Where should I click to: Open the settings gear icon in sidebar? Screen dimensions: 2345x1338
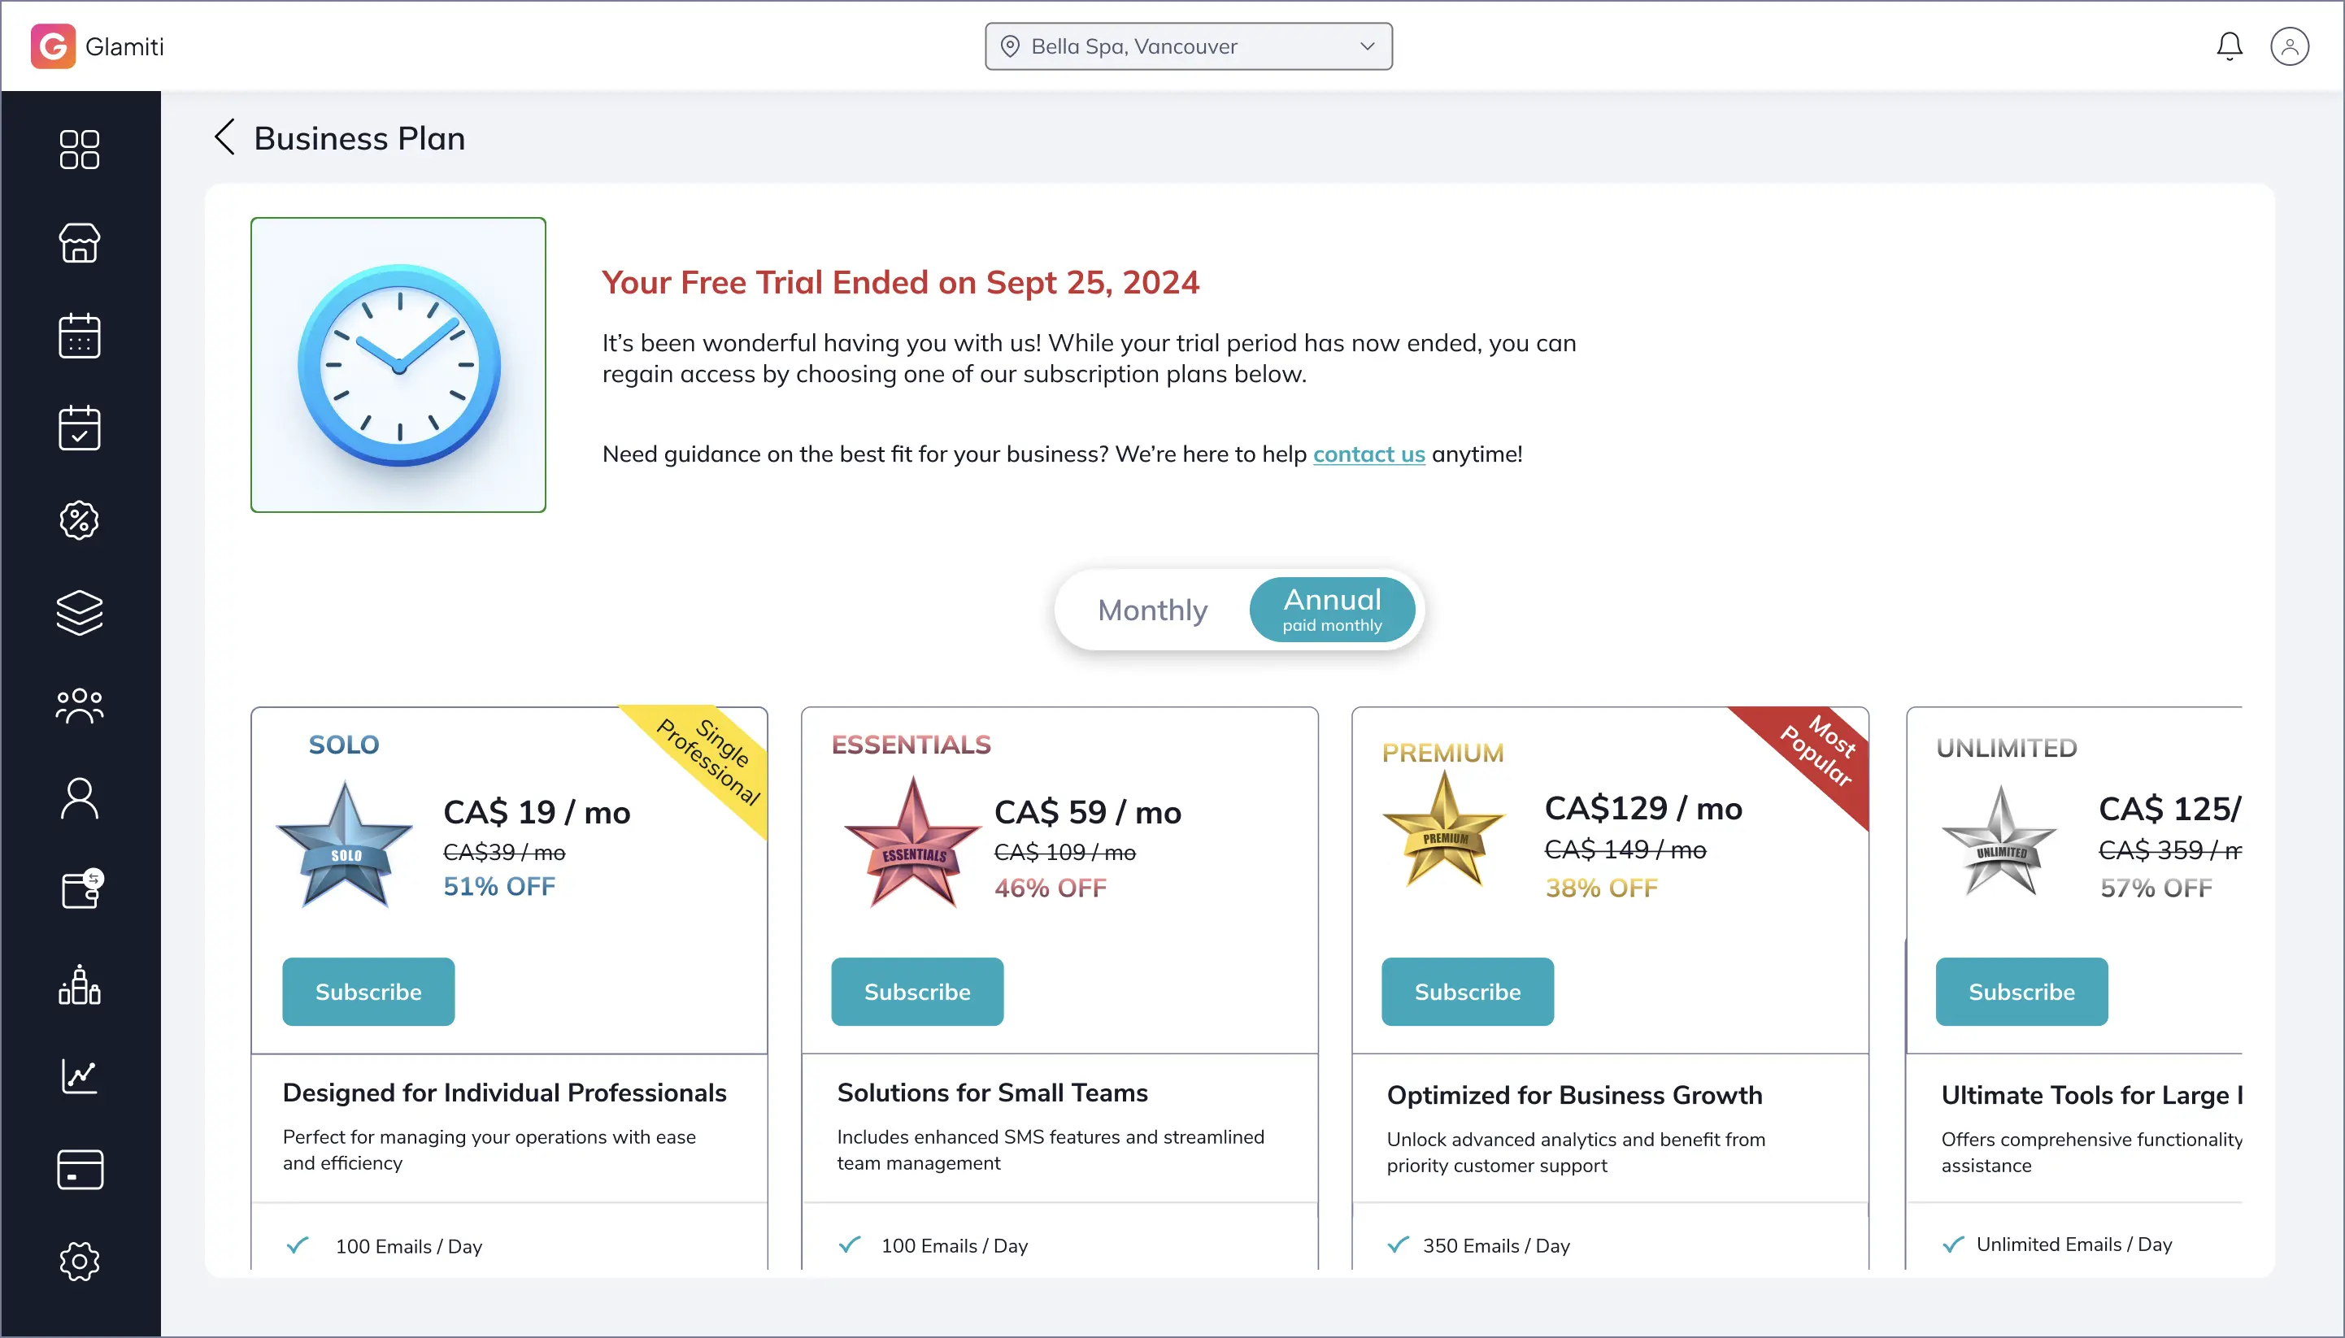point(79,1262)
